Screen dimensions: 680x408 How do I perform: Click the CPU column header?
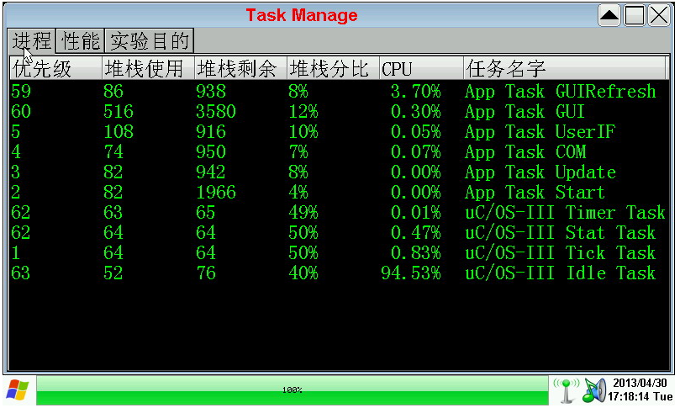point(421,68)
